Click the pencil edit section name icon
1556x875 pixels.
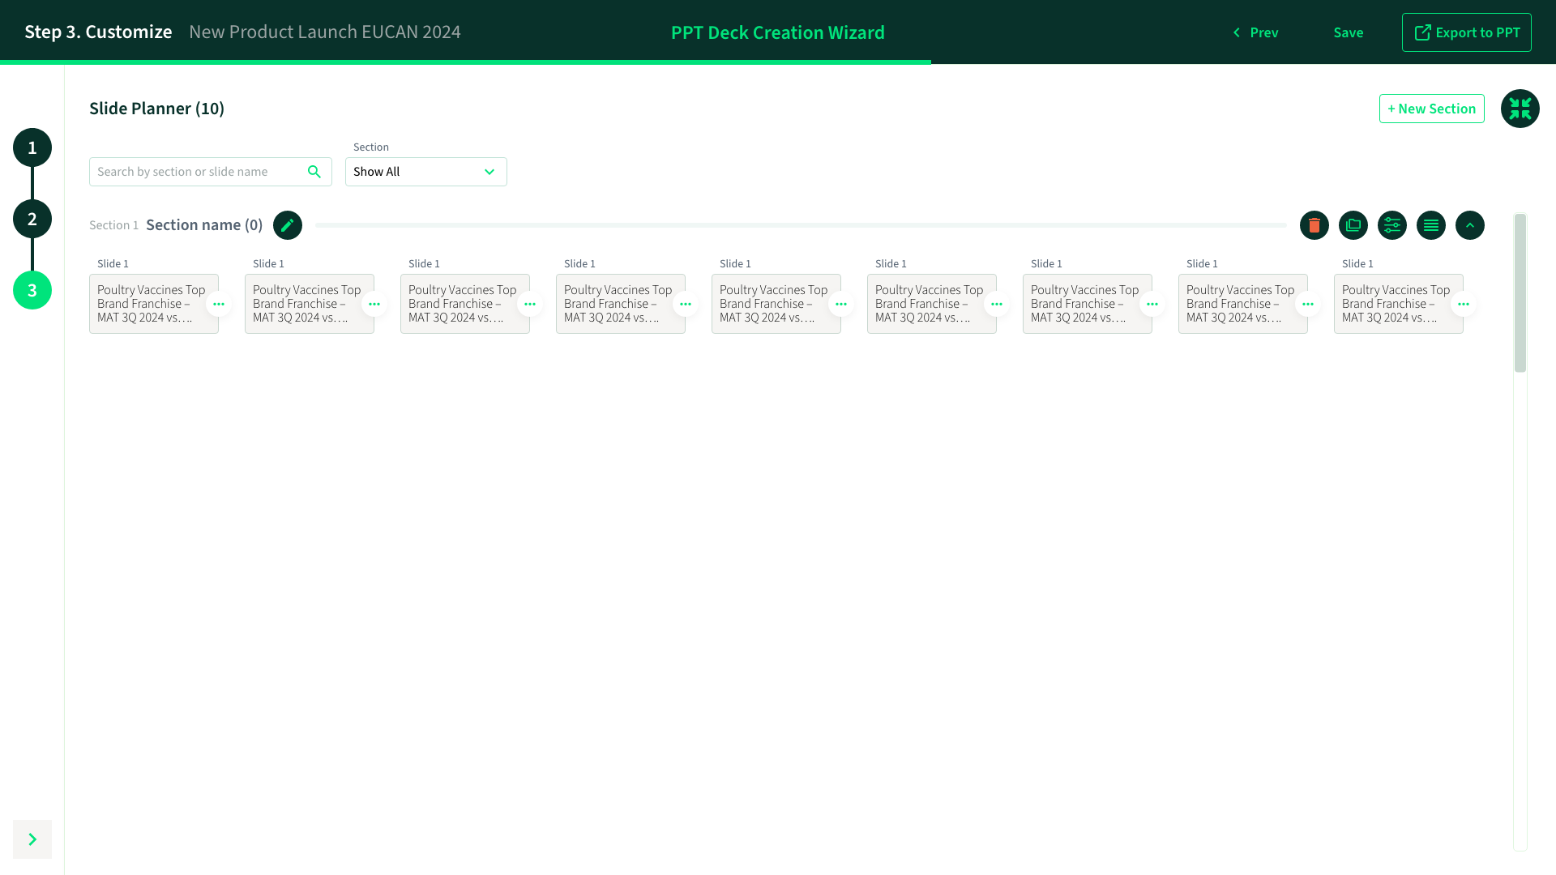[288, 225]
